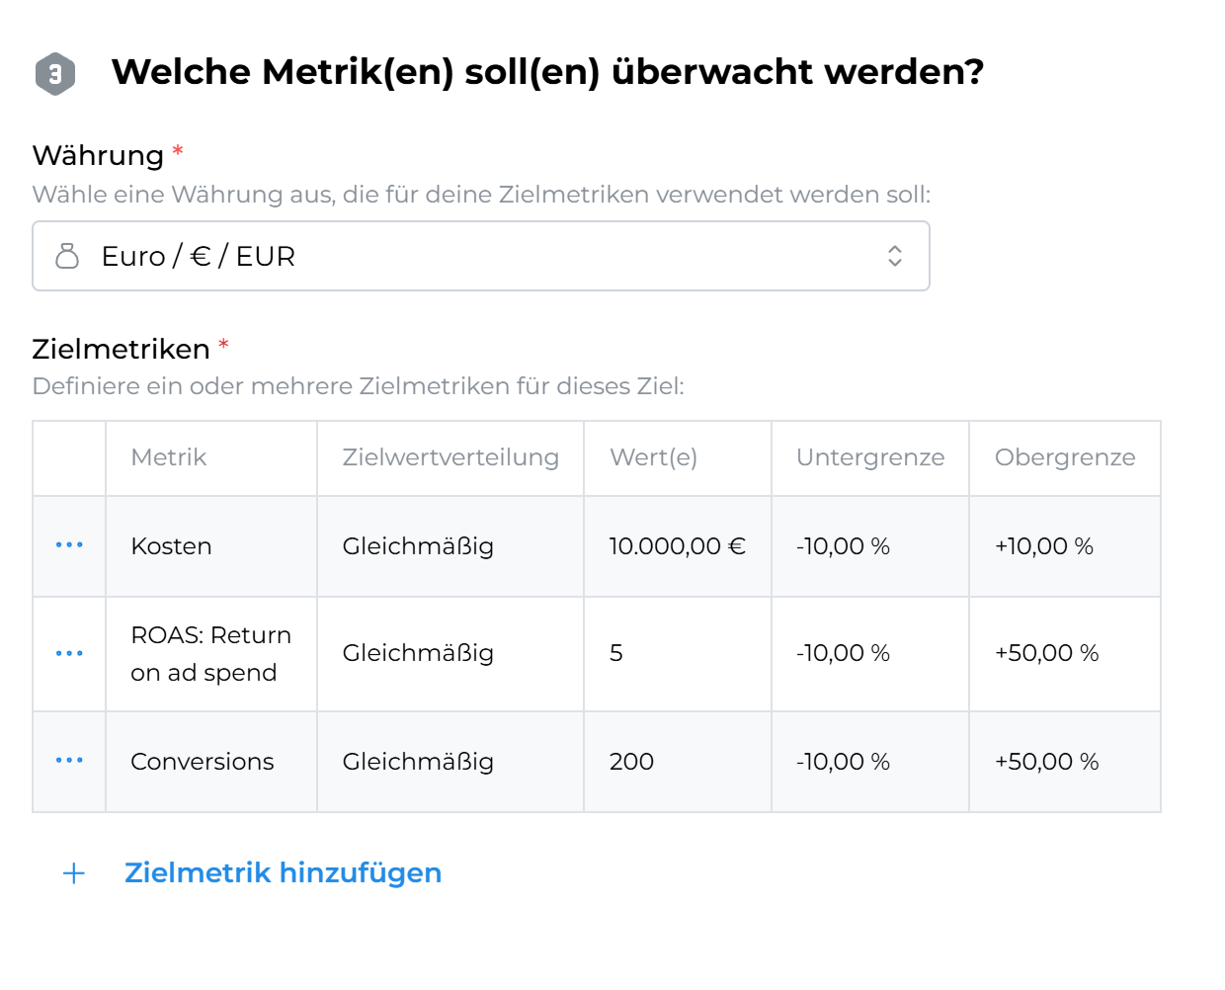This screenshot has width=1225, height=990.
Task: Click the money bag icon in currency field
Action: coord(67,256)
